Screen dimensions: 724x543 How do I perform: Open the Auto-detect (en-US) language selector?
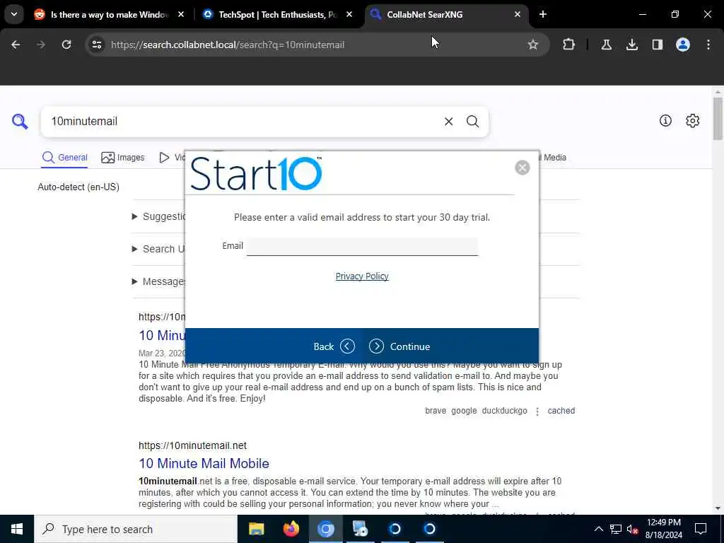[x=78, y=187]
